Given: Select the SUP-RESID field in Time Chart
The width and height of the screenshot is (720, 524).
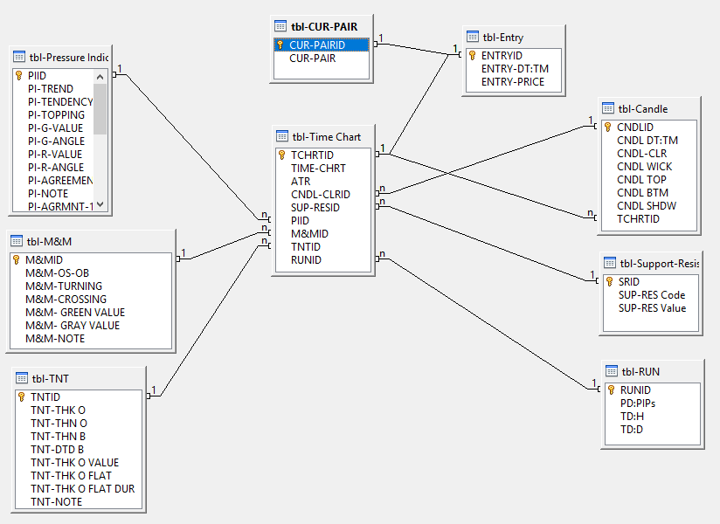Looking at the screenshot, I should pyautogui.click(x=315, y=208).
